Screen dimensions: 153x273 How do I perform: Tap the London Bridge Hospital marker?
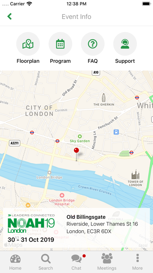[x=62, y=195]
